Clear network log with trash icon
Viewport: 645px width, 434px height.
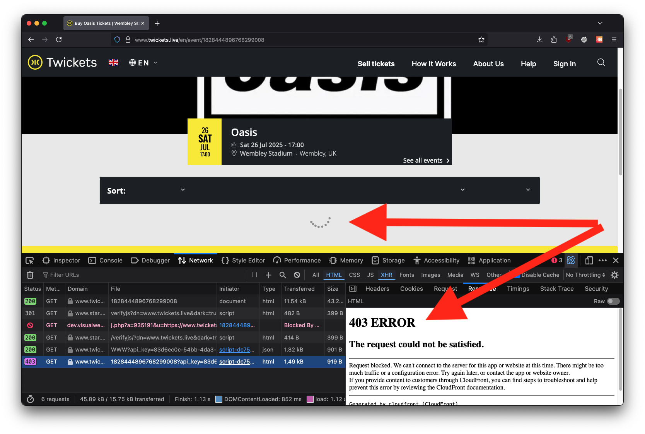[x=30, y=275]
